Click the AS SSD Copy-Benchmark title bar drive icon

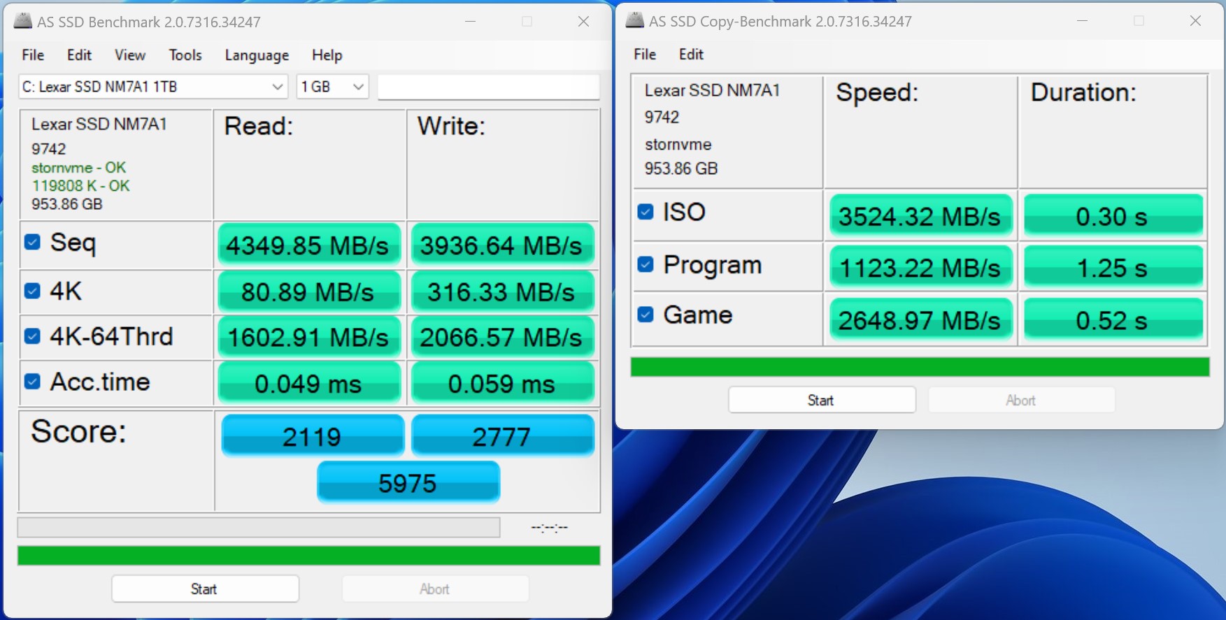(634, 20)
